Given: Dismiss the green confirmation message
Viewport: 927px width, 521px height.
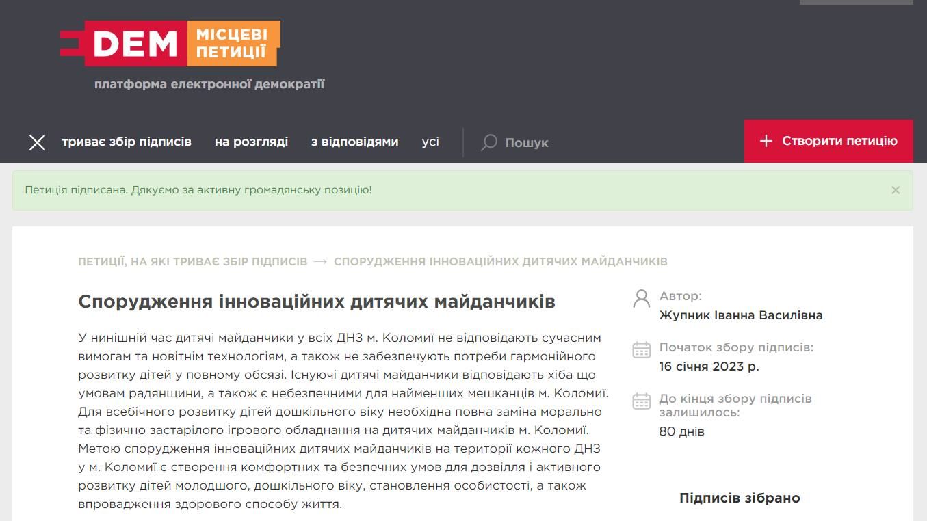Looking at the screenshot, I should pos(896,190).
